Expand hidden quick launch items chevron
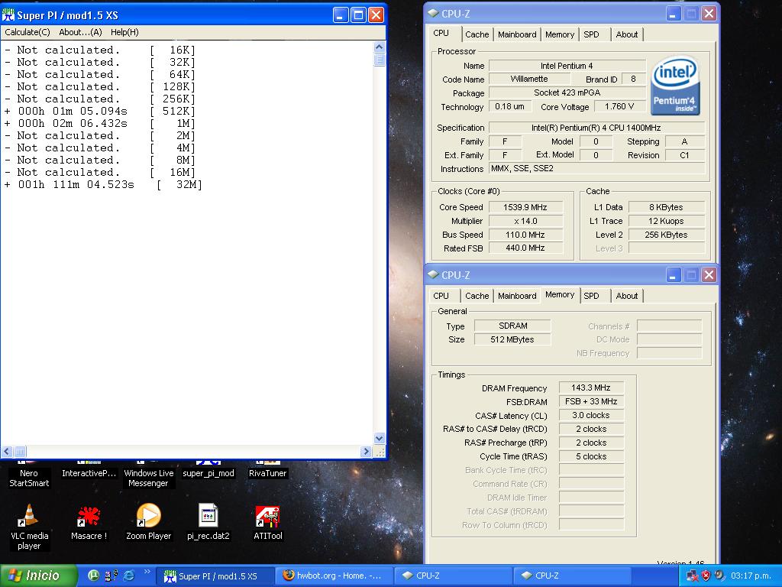The width and height of the screenshot is (782, 587). click(x=147, y=572)
